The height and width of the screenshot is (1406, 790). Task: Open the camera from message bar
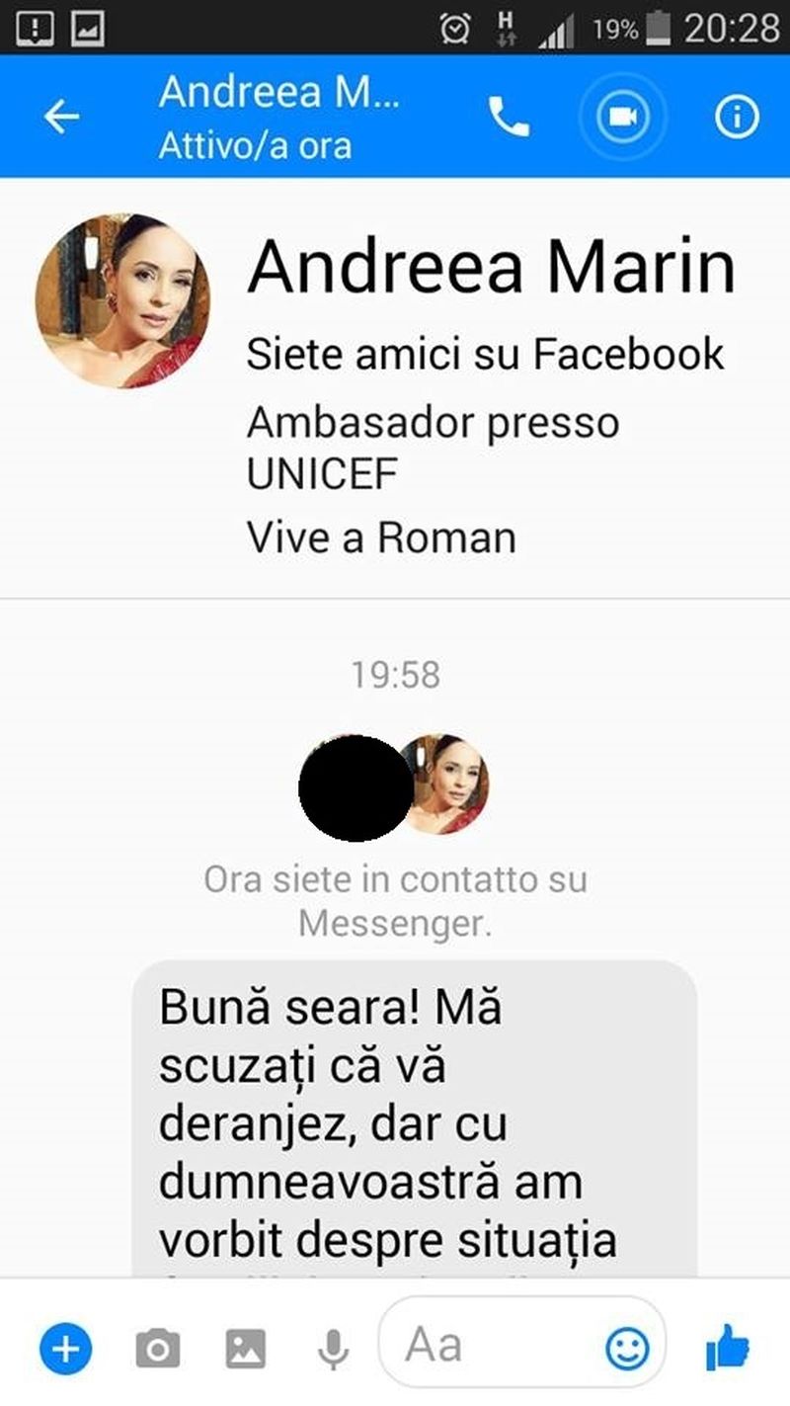158,1348
